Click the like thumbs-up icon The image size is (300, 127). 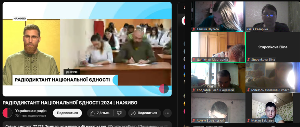[x=92, y=113]
